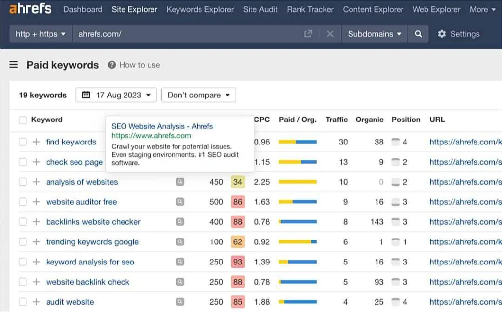Add trending keywords google with plus icon

click(36, 241)
